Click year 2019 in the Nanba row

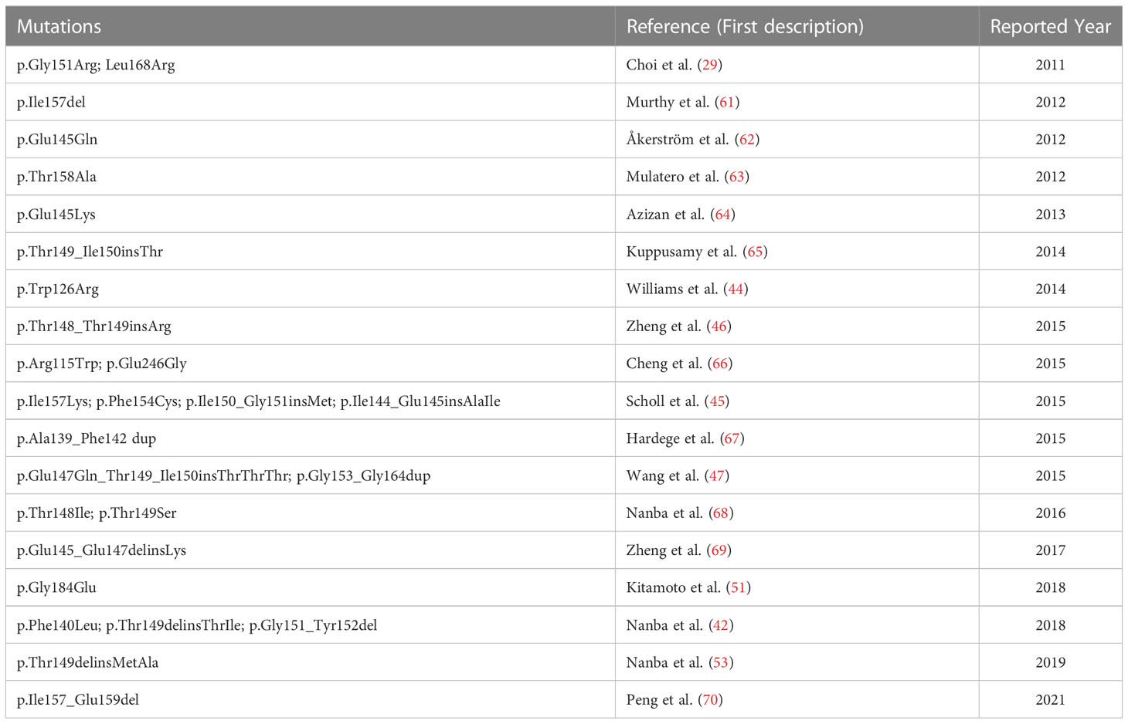point(1051,662)
